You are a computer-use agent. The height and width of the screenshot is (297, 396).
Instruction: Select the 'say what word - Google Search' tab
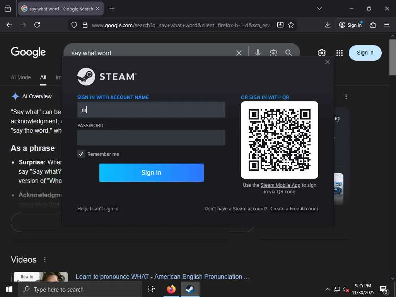[x=61, y=9]
